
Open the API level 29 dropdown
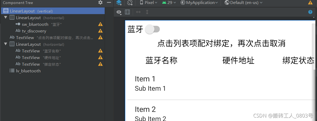169,3
